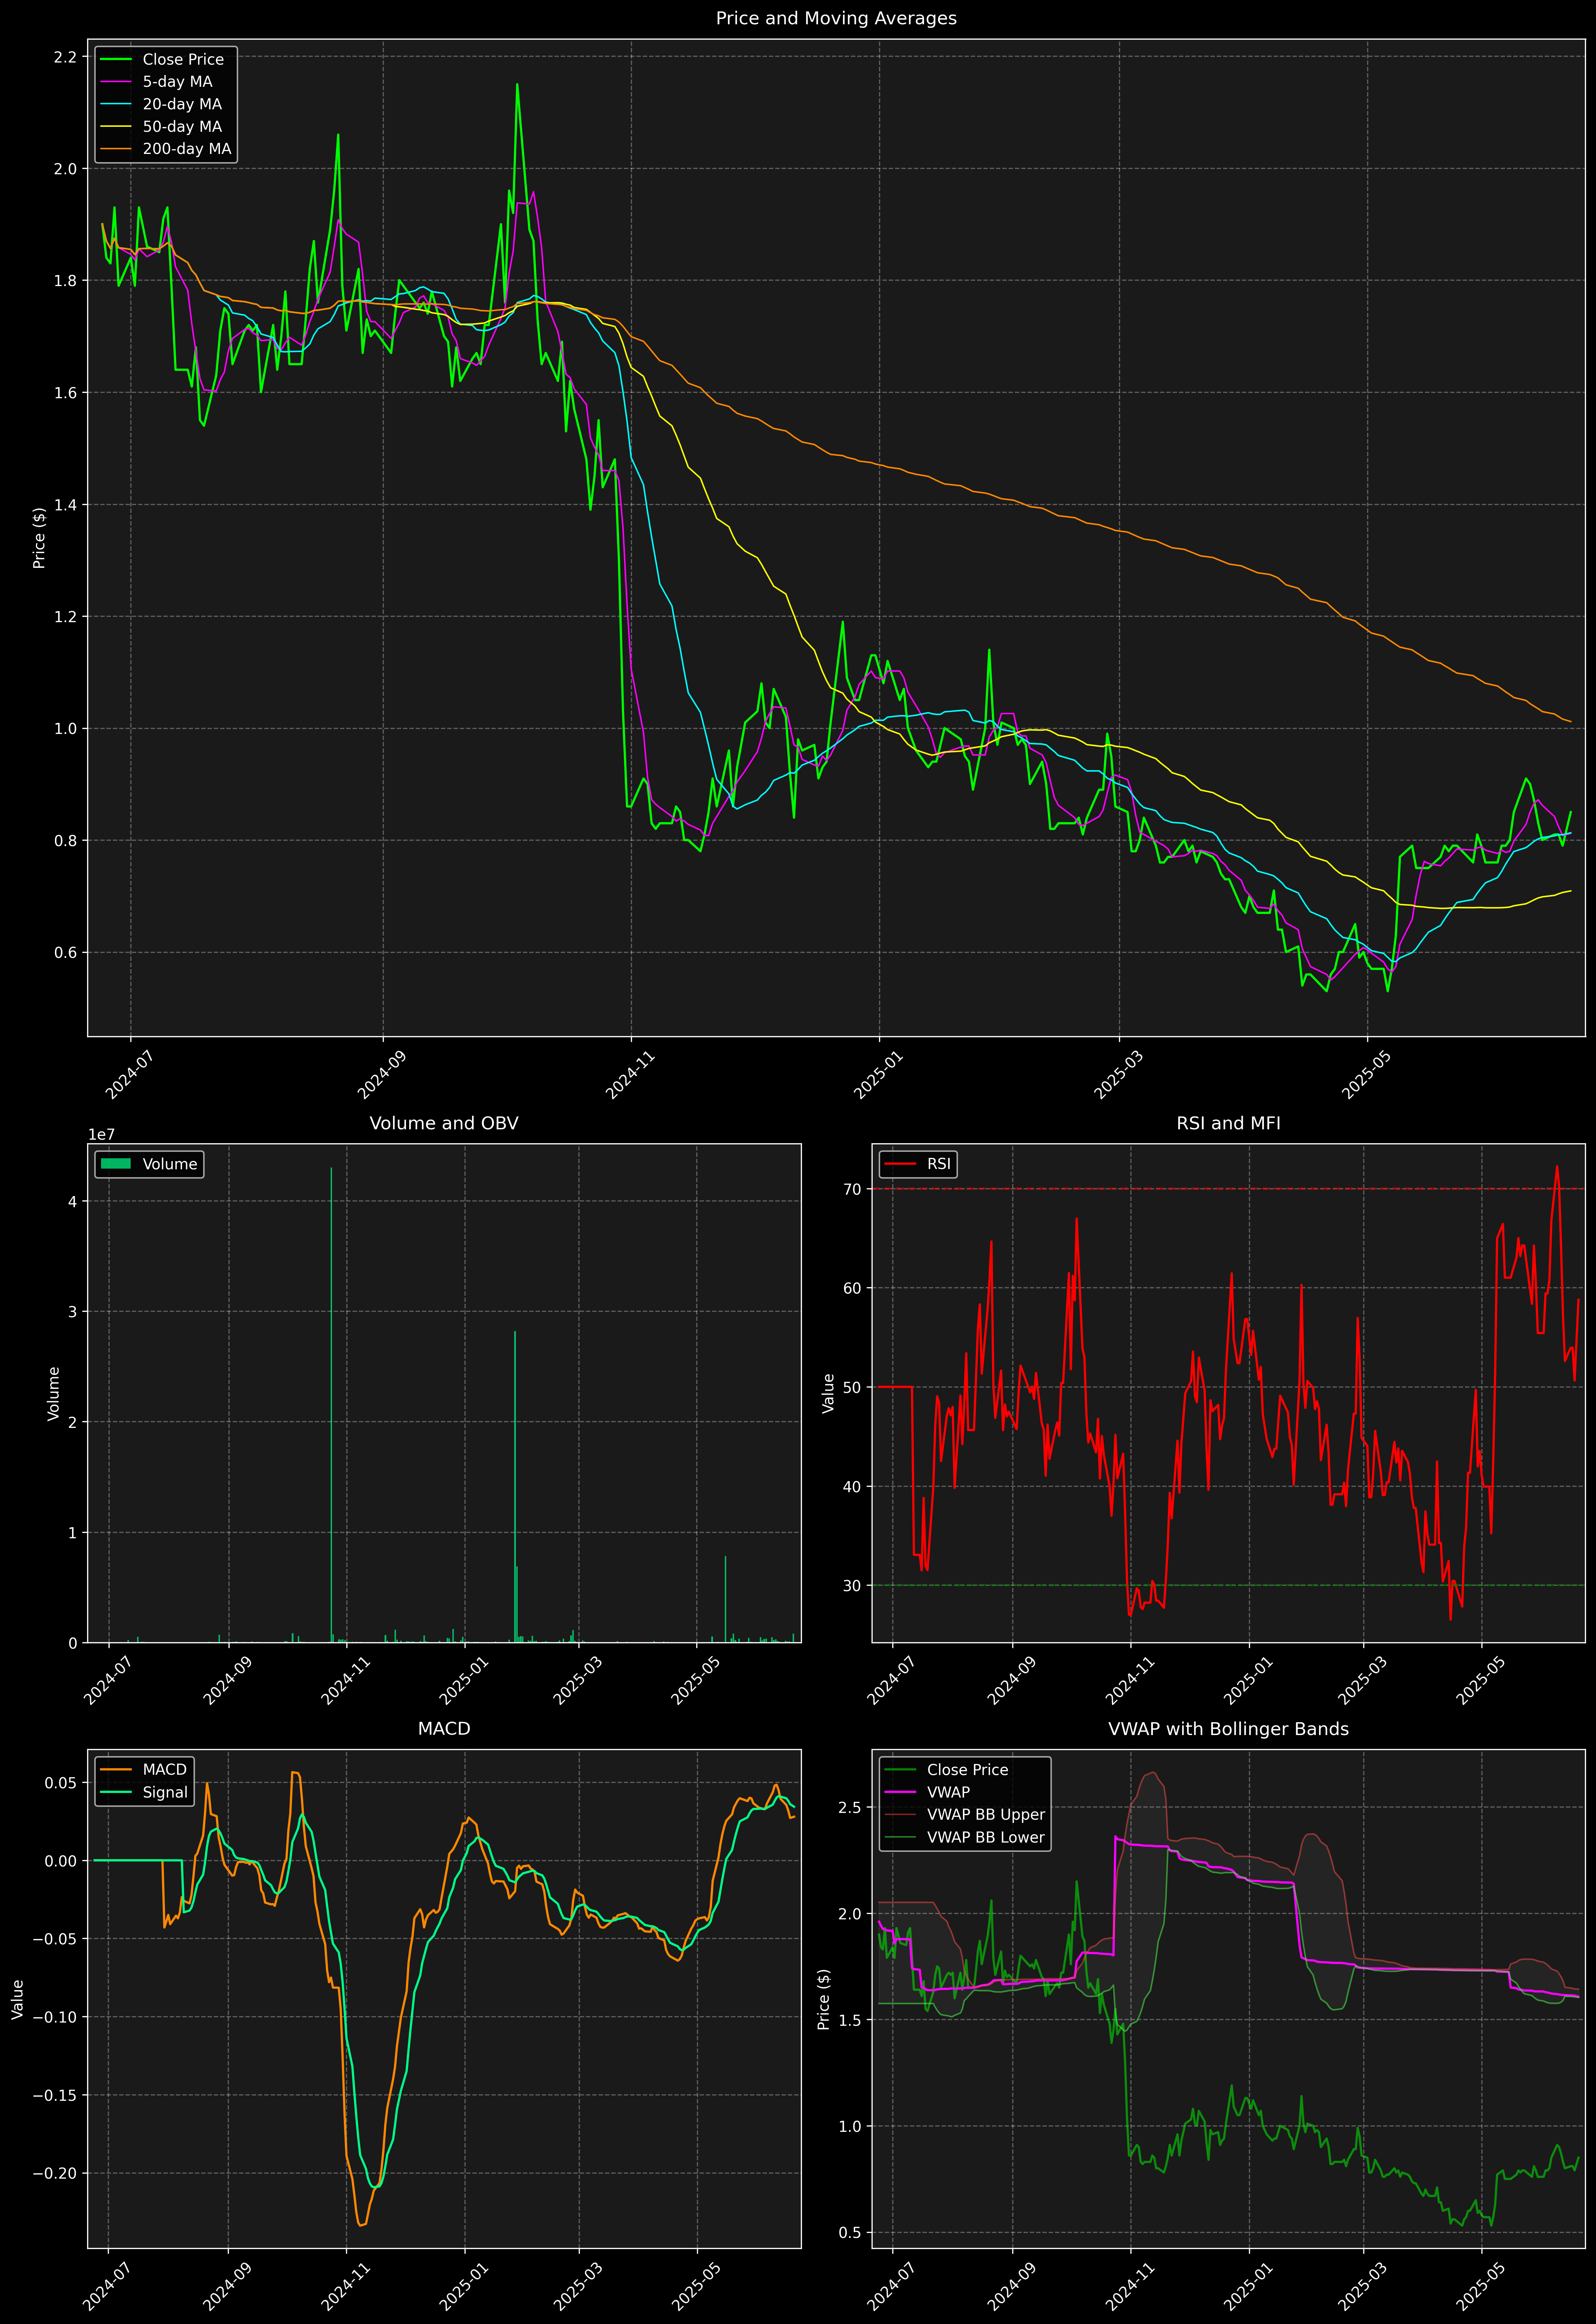Click the 1.4 tick on the top price axis
The image size is (1596, 2324).
[x=65, y=505]
